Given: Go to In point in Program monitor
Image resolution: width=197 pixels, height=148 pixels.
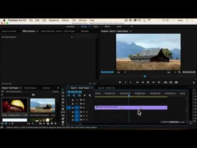Looking at the screenshot, I should click(x=137, y=82).
